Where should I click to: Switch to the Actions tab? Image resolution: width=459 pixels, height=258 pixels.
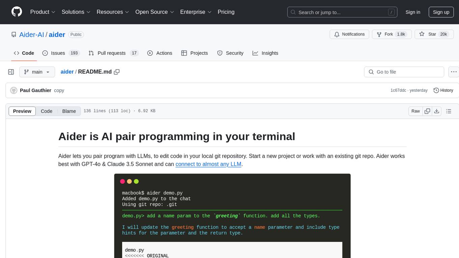click(160, 53)
